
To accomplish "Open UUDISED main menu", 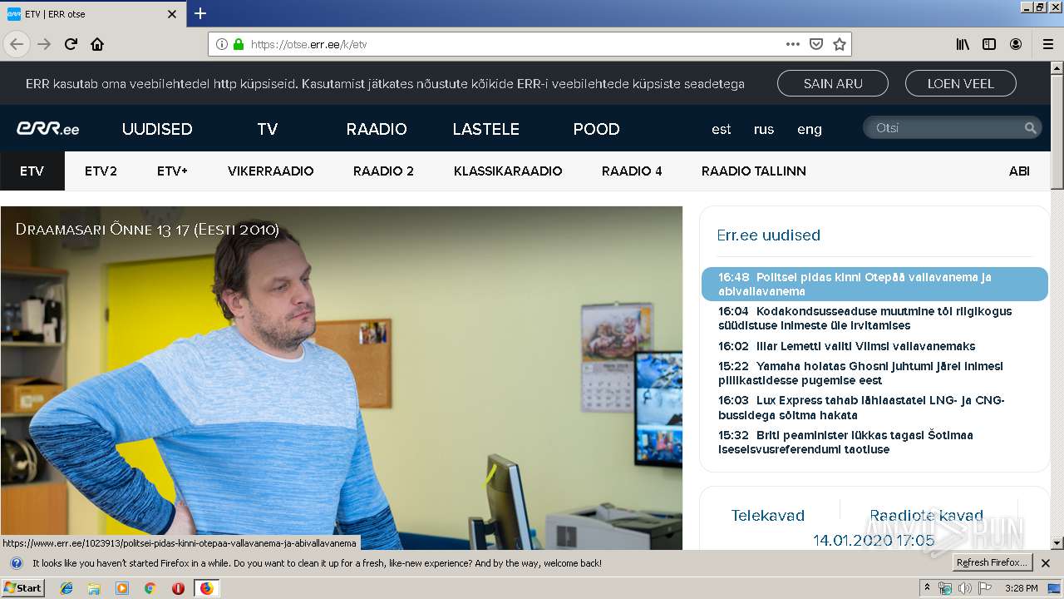I will pos(157,129).
